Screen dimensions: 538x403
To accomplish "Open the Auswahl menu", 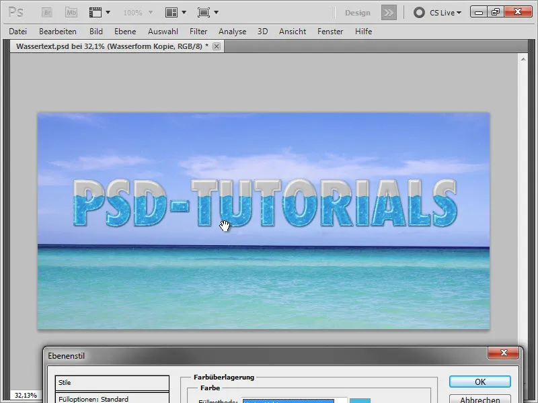I will click(163, 32).
